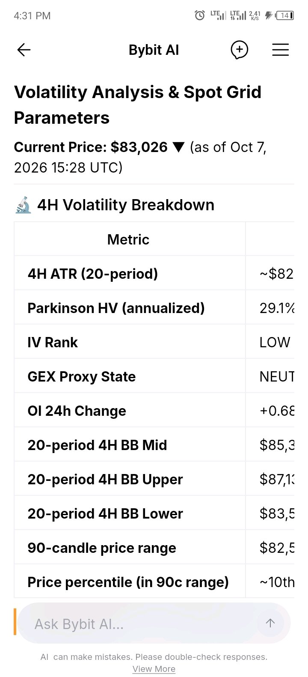Select the 4H ATR (20-period) row

(154, 273)
